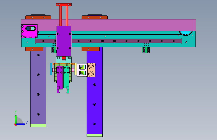Select pale pink block holding green components

[x=82, y=70]
